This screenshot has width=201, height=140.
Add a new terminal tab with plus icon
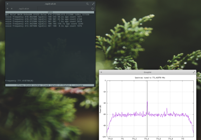[8, 9]
